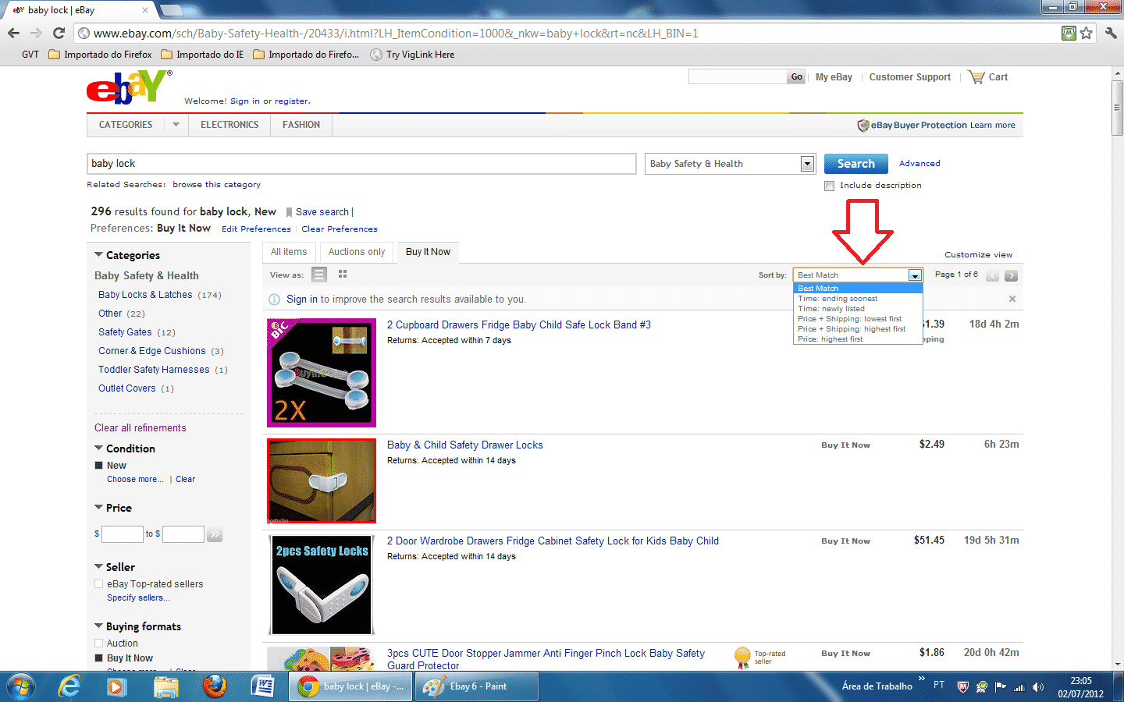Switch to list view icon
1124x702 pixels.
click(318, 275)
